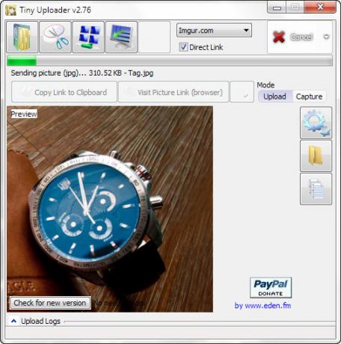
Task: Expand the arrow beside Cancel
Action: (326, 37)
